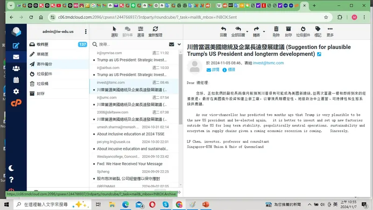Open the reply-all dropdown arrow
Screen dimensions: 373x210
(247, 31)
